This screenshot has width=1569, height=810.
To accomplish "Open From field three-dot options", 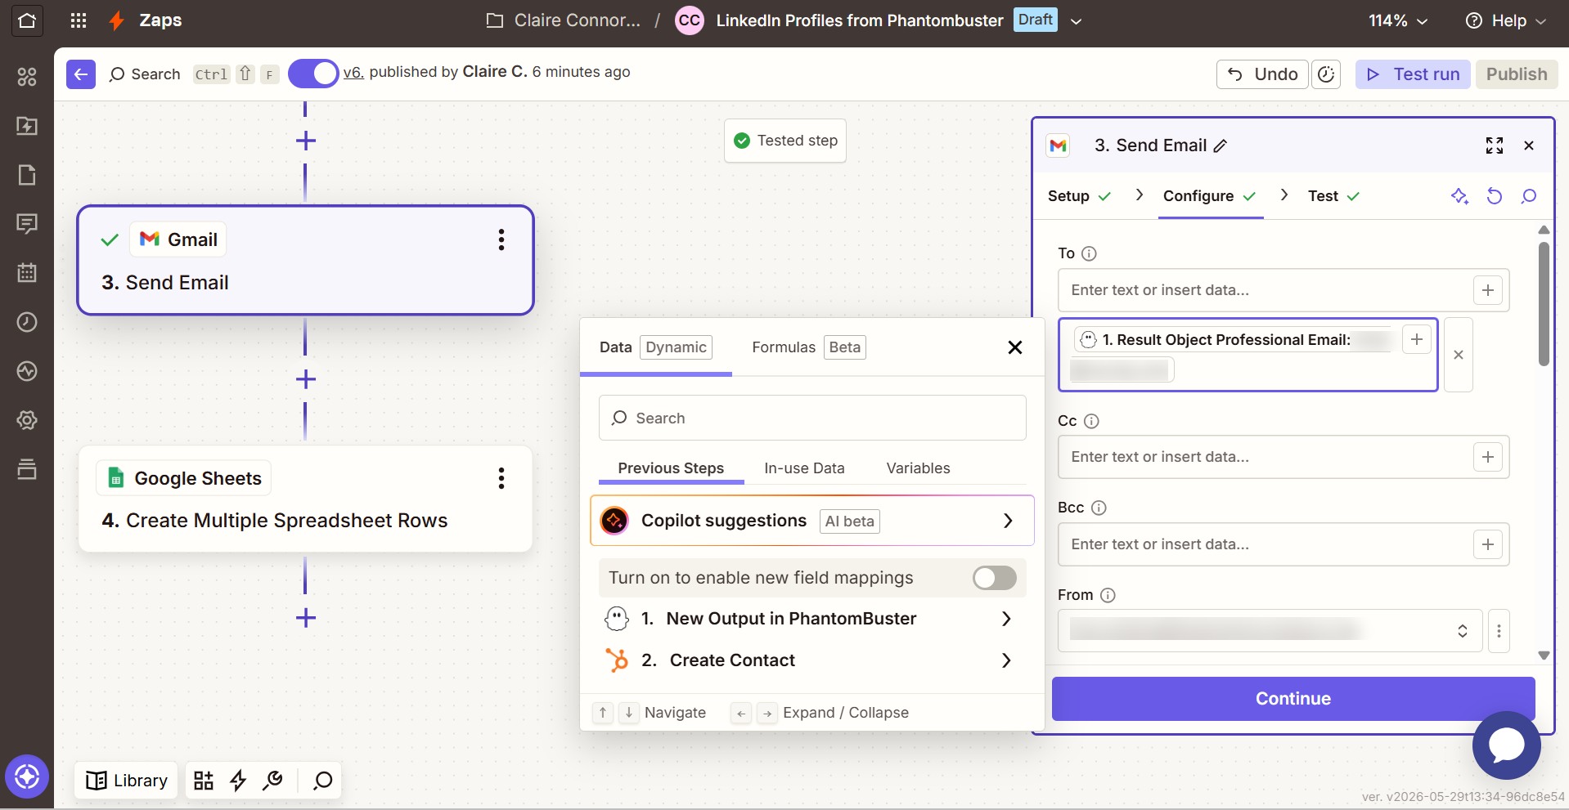I will point(1499,631).
